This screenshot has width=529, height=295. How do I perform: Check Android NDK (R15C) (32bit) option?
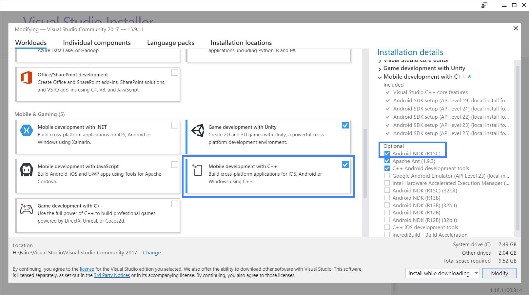point(387,190)
